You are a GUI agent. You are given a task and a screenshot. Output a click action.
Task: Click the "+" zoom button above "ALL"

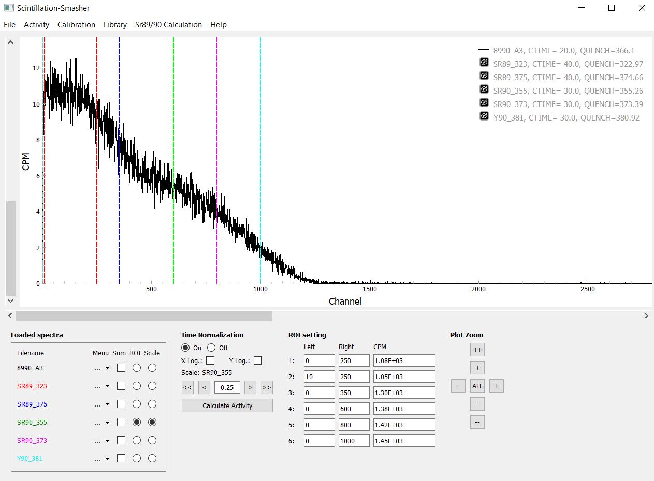(x=477, y=368)
